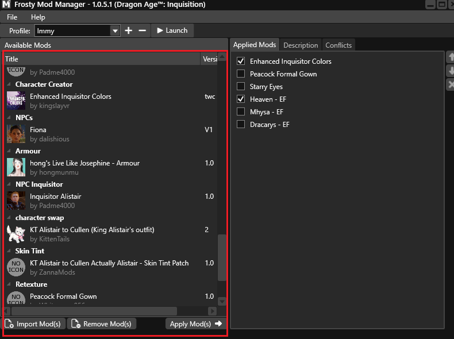The width and height of the screenshot is (454, 339).
Task: Click the Version column header
Action: click(x=209, y=59)
